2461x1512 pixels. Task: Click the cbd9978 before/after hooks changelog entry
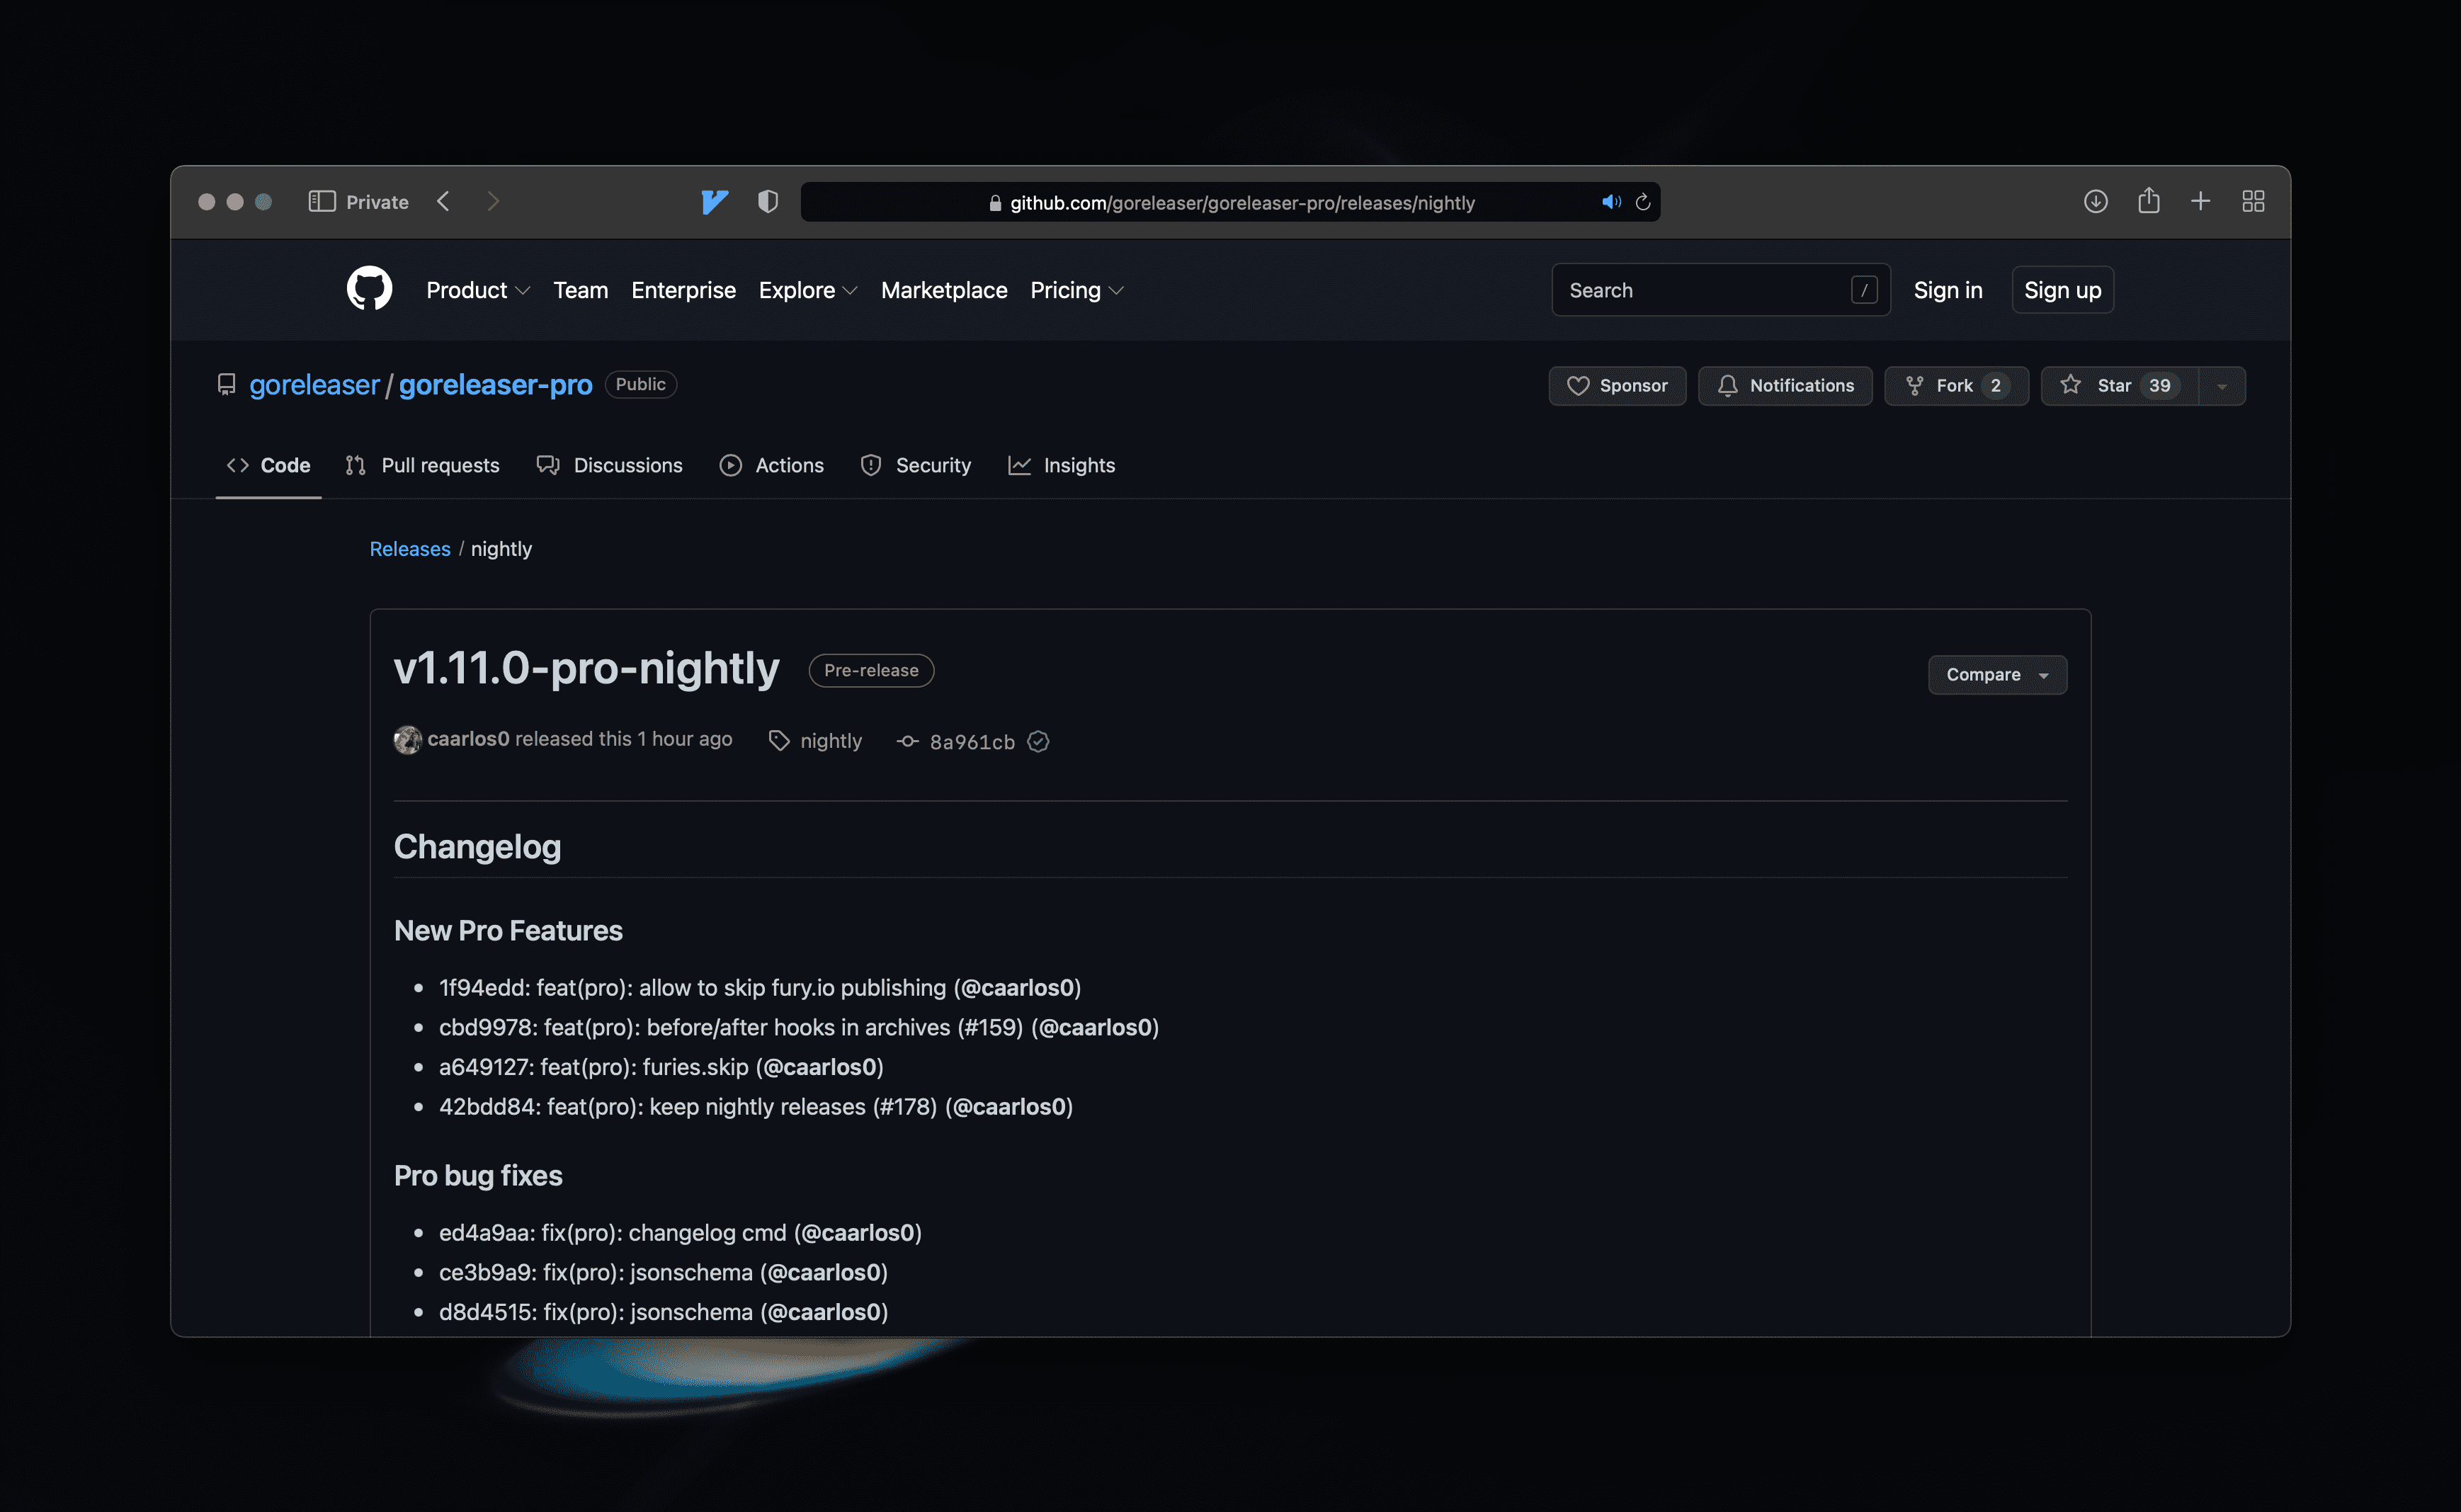coord(799,1028)
